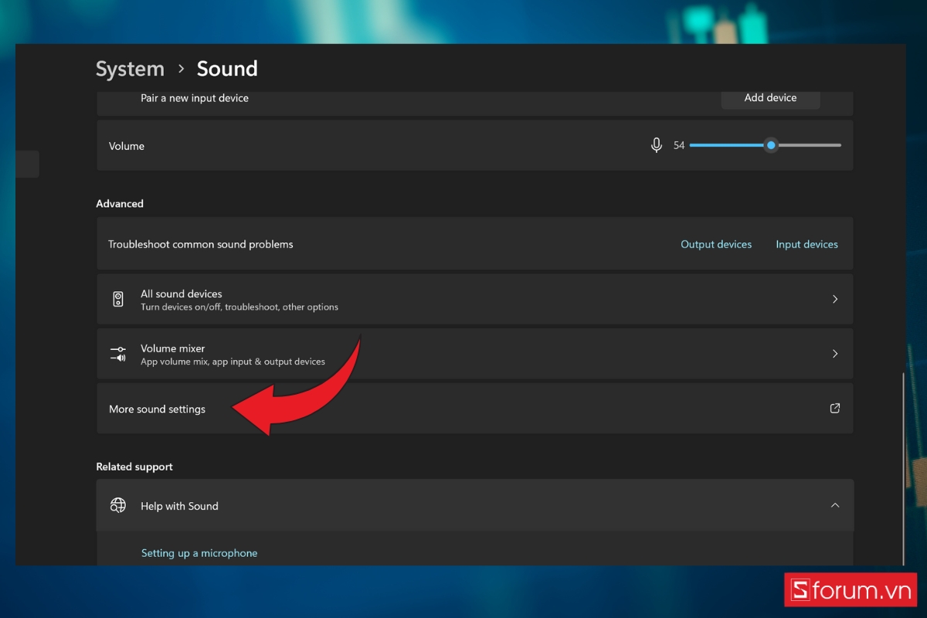
Task: Adjust the Volume slider set to 54
Action: 770,144
